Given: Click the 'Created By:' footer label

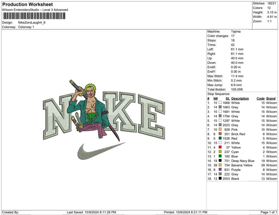Looking at the screenshot, I should click(x=10, y=212).
